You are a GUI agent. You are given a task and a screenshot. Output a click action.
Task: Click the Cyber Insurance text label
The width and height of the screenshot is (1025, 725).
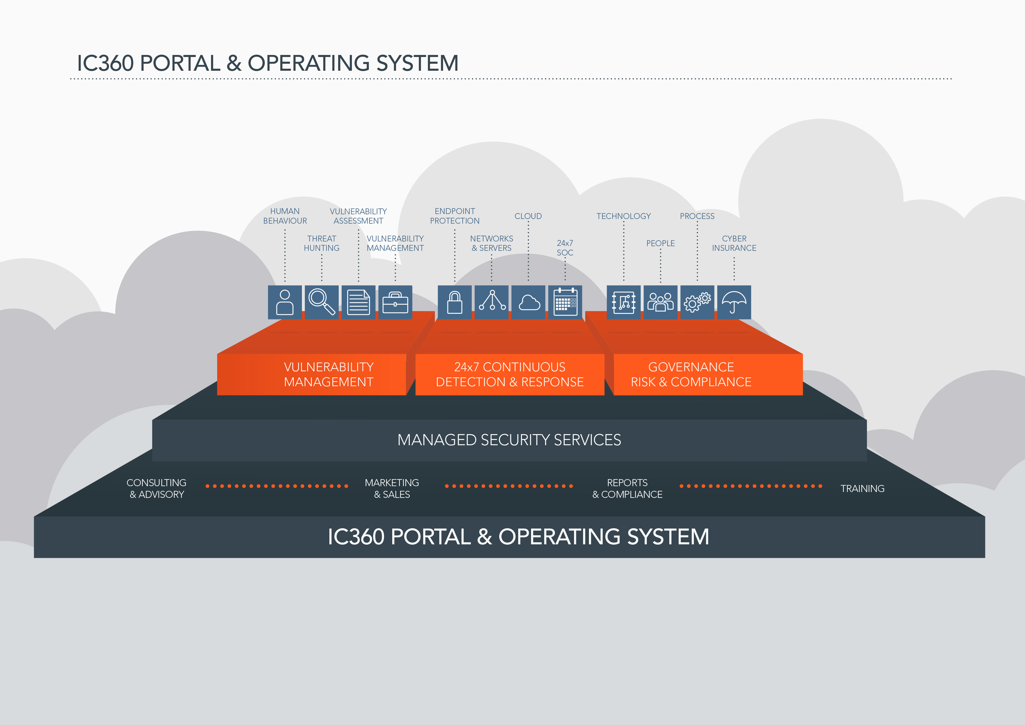(x=734, y=243)
